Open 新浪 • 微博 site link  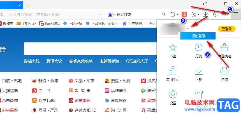point(45,81)
